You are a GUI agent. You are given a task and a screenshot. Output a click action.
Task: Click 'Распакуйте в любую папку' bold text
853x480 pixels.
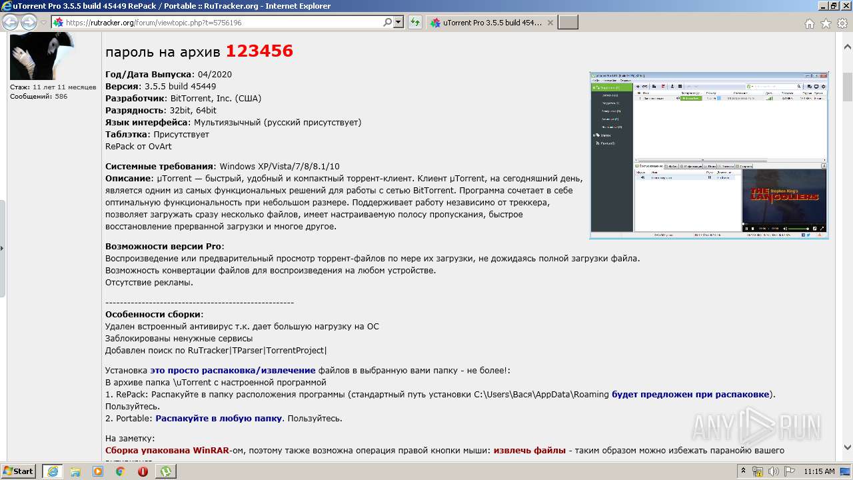click(x=219, y=418)
